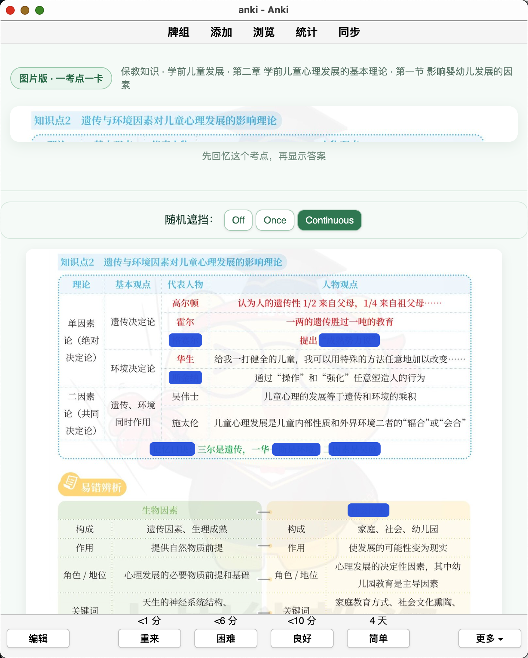This screenshot has height=658, width=528.
Task: Open the 更多 dropdown menu
Action: 489,639
